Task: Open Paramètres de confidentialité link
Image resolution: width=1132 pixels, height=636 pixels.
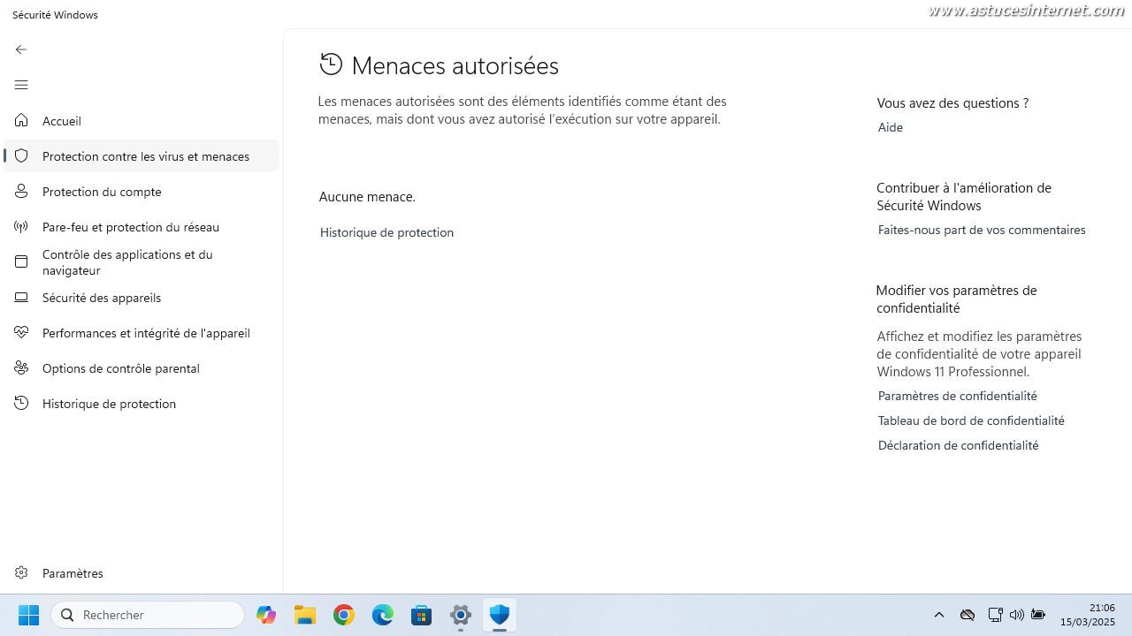Action: (x=957, y=396)
